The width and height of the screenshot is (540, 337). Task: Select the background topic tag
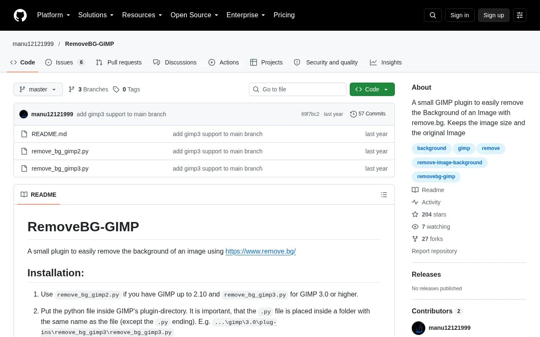432,148
